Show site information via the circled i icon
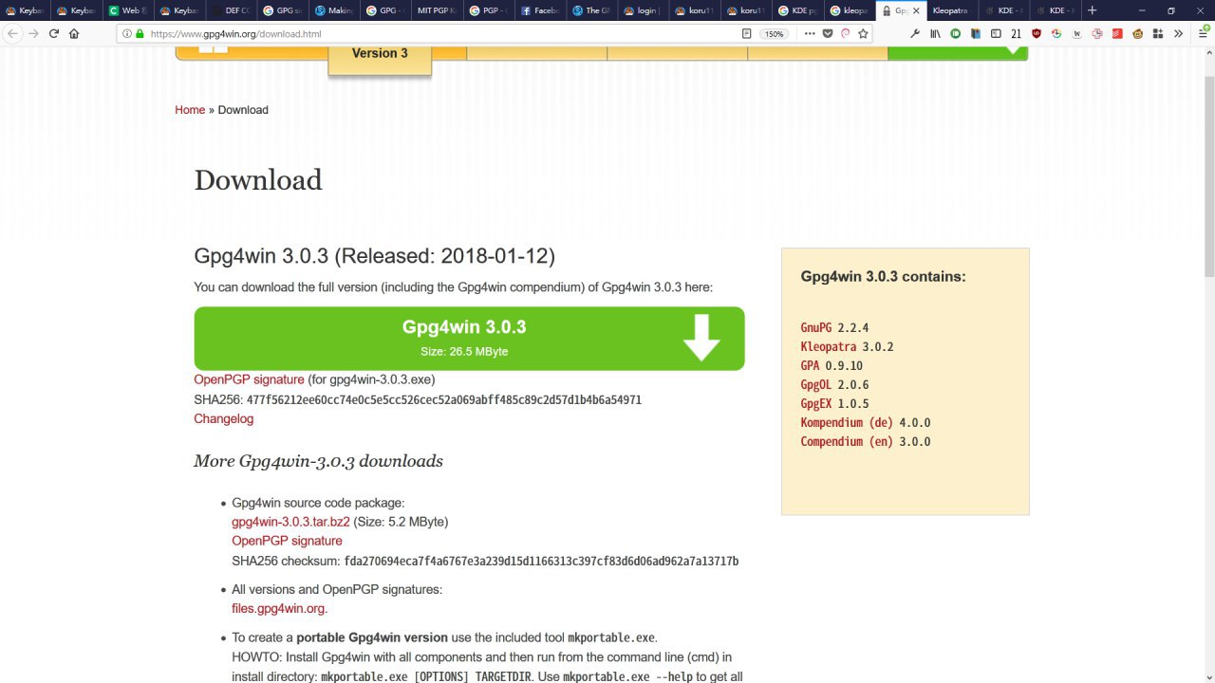 127,34
